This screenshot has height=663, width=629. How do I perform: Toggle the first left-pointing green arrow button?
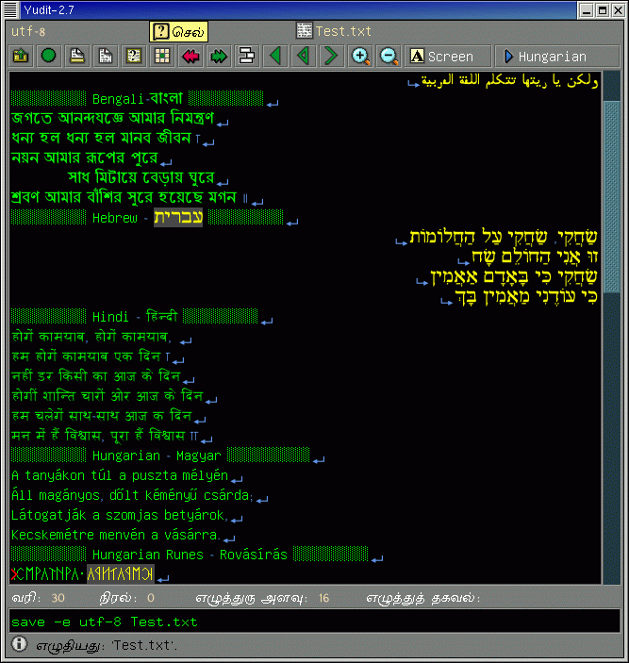tap(275, 57)
